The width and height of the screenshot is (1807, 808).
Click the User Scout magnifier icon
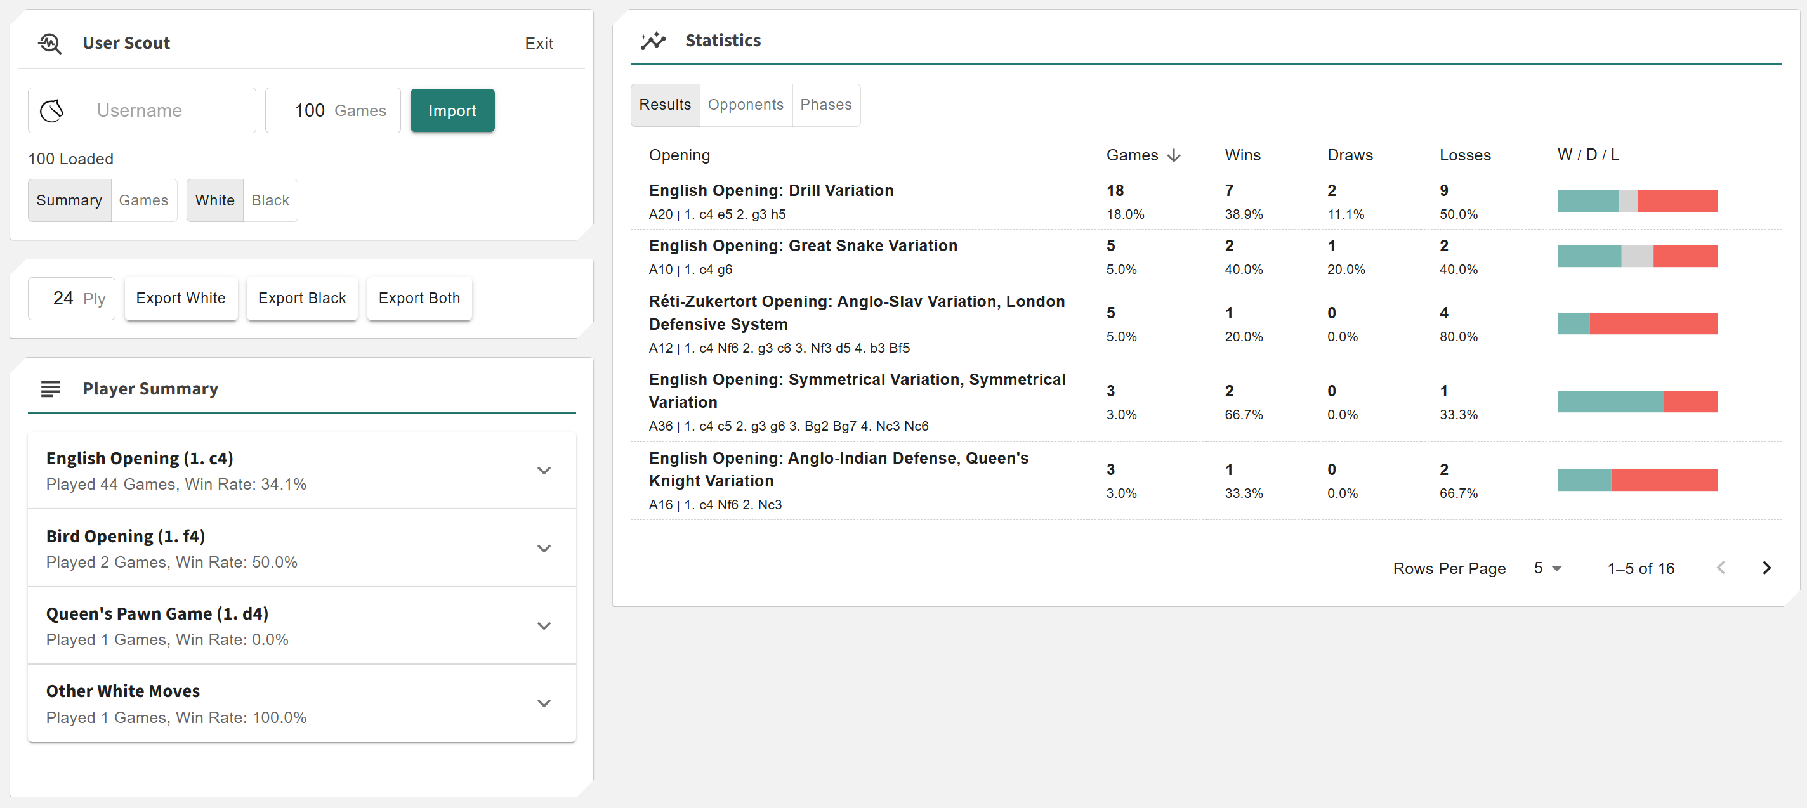click(x=49, y=44)
